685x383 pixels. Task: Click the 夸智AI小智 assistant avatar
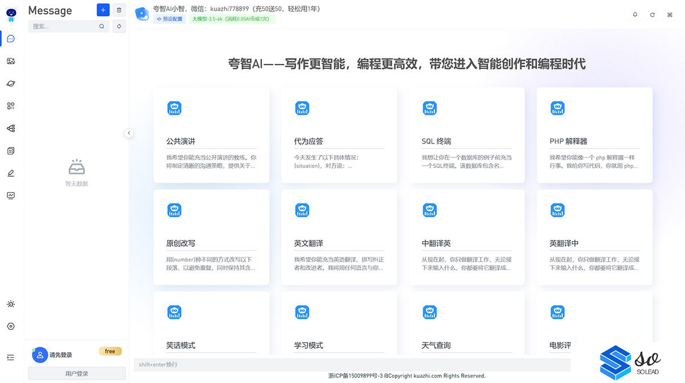click(x=142, y=14)
